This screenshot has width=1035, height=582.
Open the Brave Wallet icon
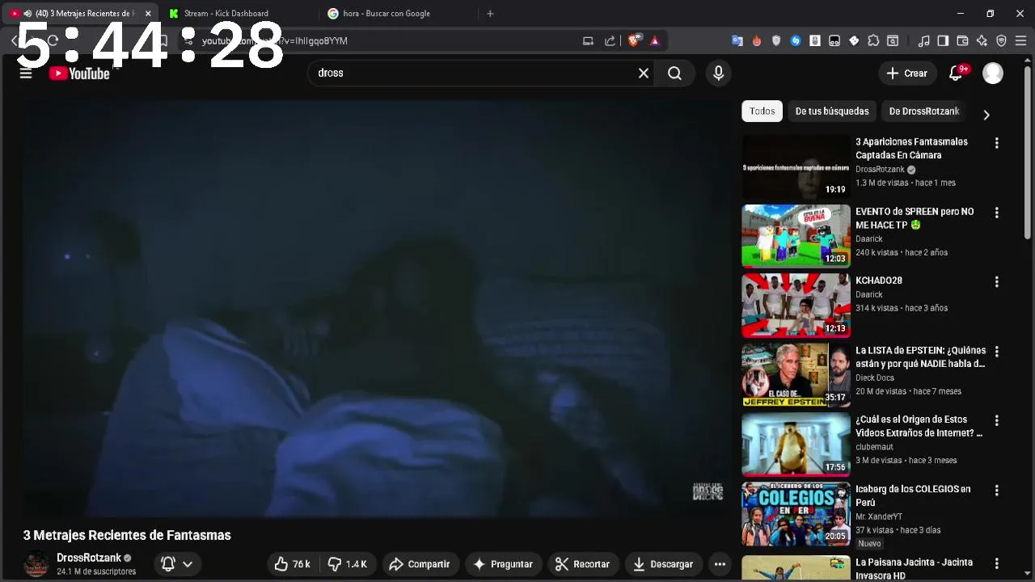[x=962, y=40]
